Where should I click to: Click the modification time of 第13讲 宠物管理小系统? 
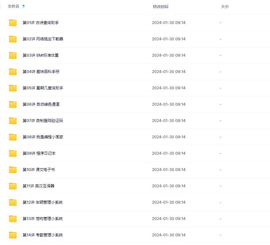click(x=168, y=218)
